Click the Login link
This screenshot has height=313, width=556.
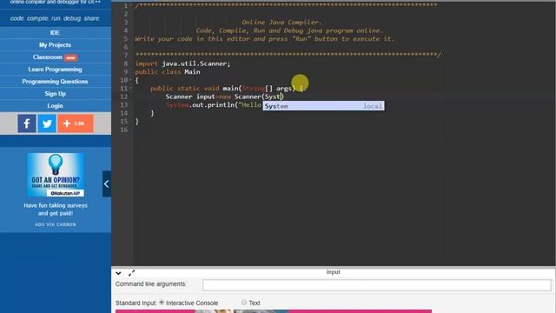click(x=55, y=106)
